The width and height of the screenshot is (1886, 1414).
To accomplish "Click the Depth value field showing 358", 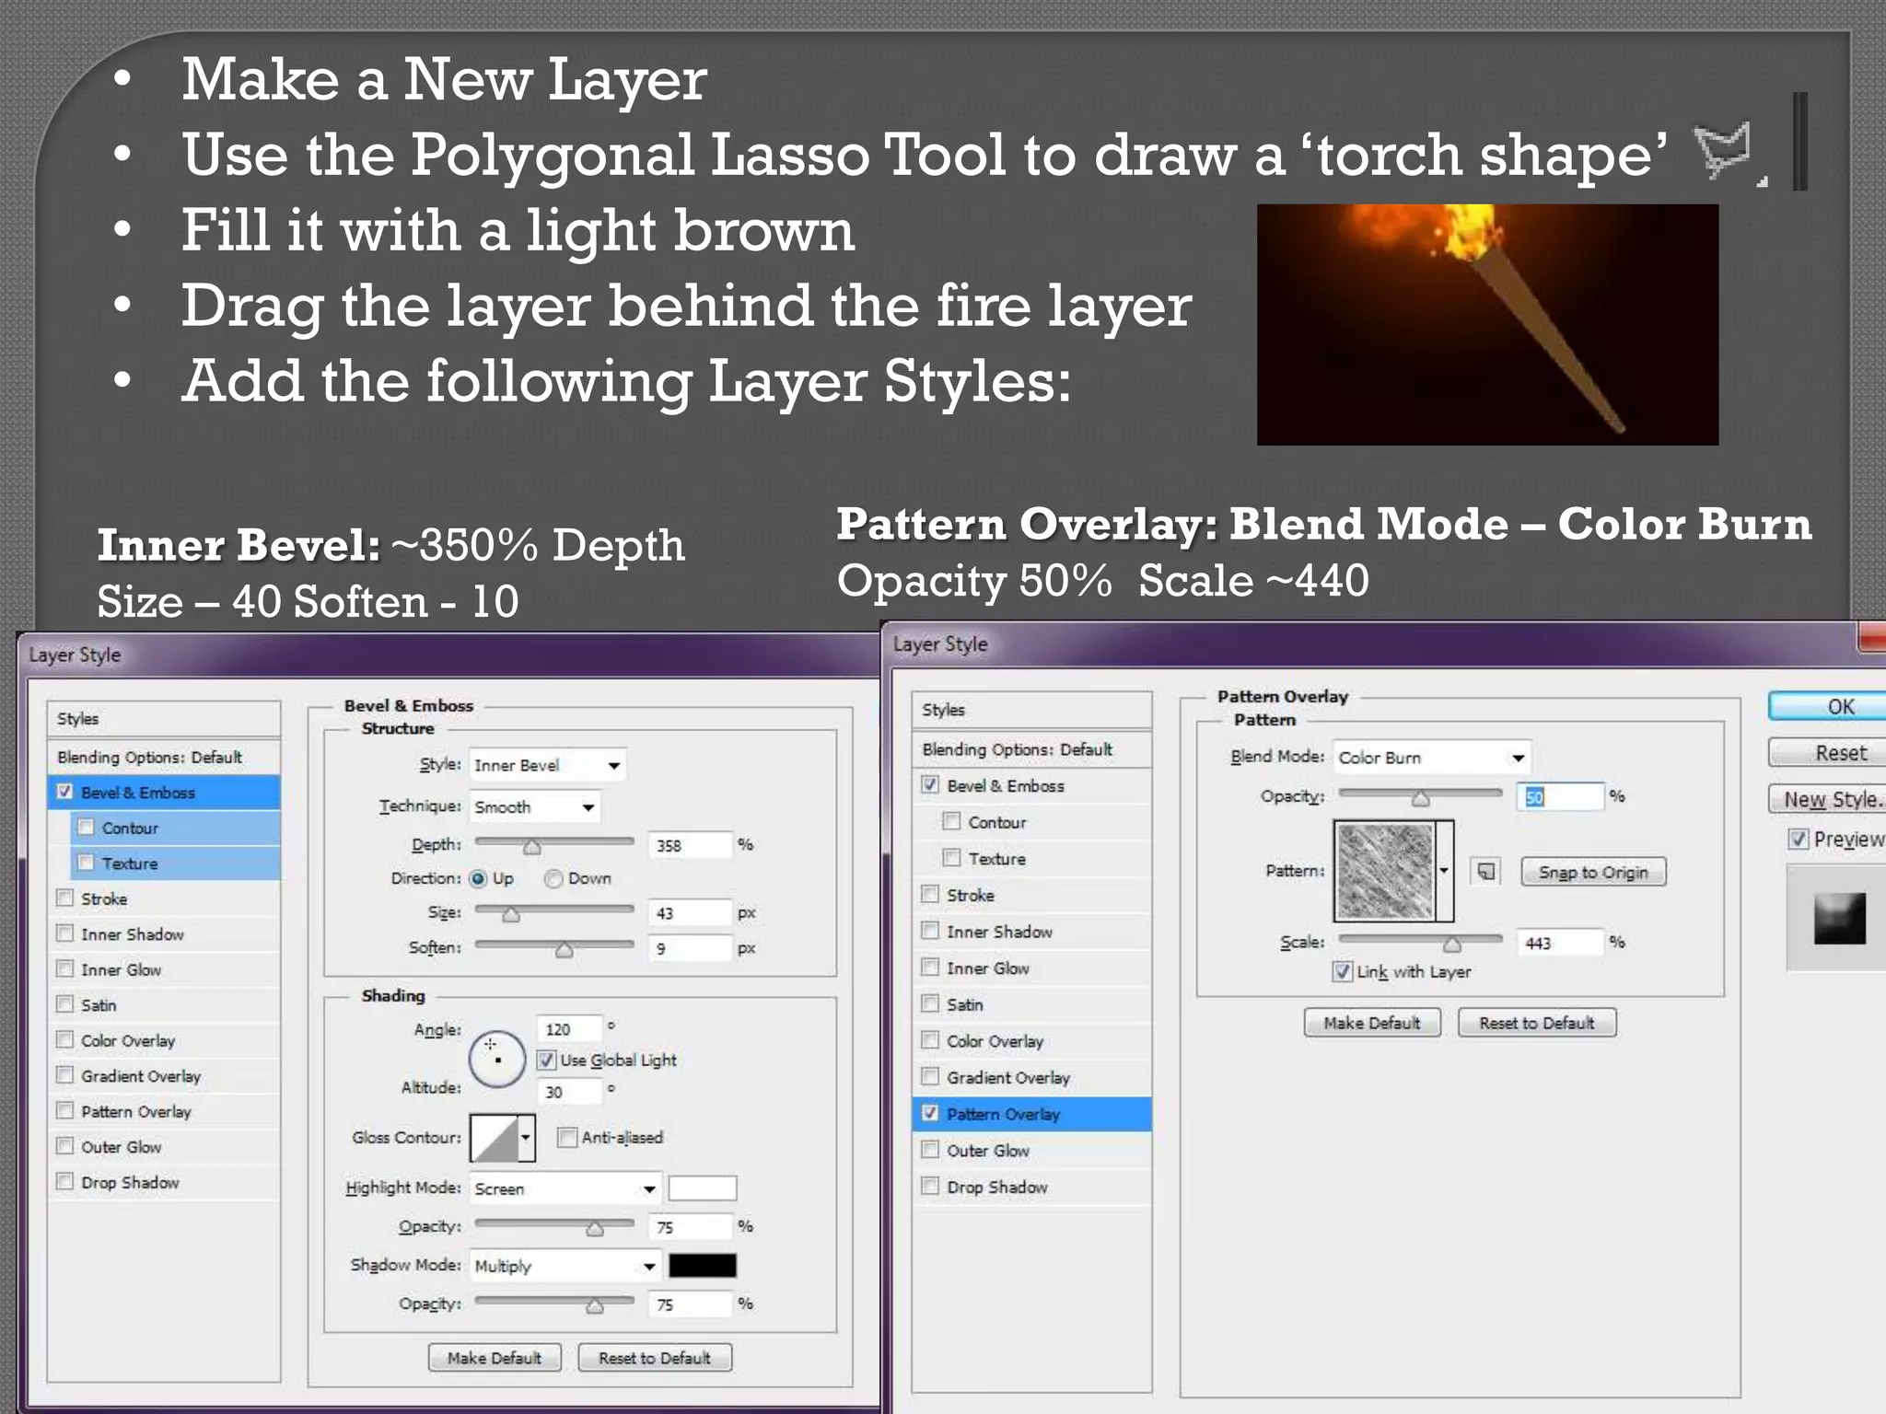I will tap(690, 845).
